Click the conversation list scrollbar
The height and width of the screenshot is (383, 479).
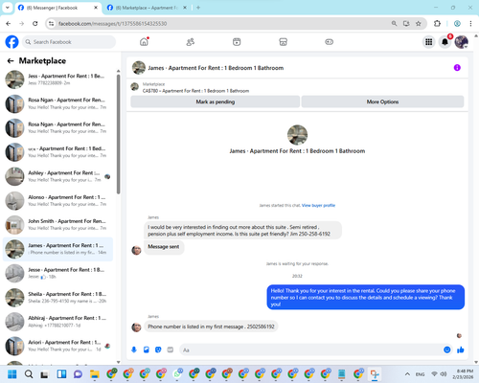pos(118,134)
